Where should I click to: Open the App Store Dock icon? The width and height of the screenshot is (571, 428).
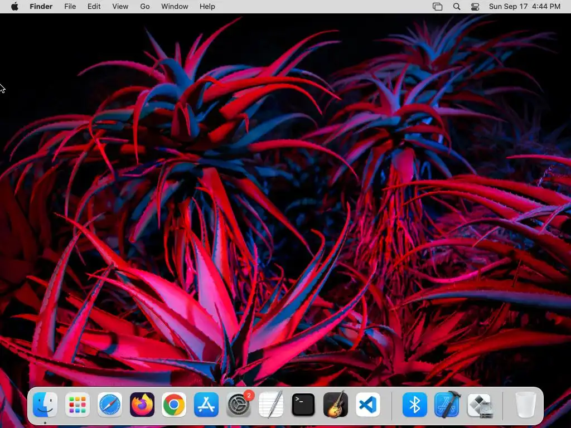tap(206, 405)
